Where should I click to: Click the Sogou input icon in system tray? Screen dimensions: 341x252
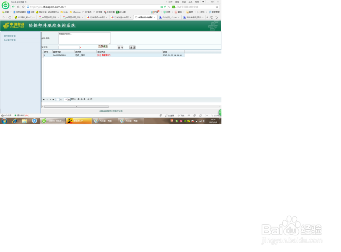[x=172, y=121]
